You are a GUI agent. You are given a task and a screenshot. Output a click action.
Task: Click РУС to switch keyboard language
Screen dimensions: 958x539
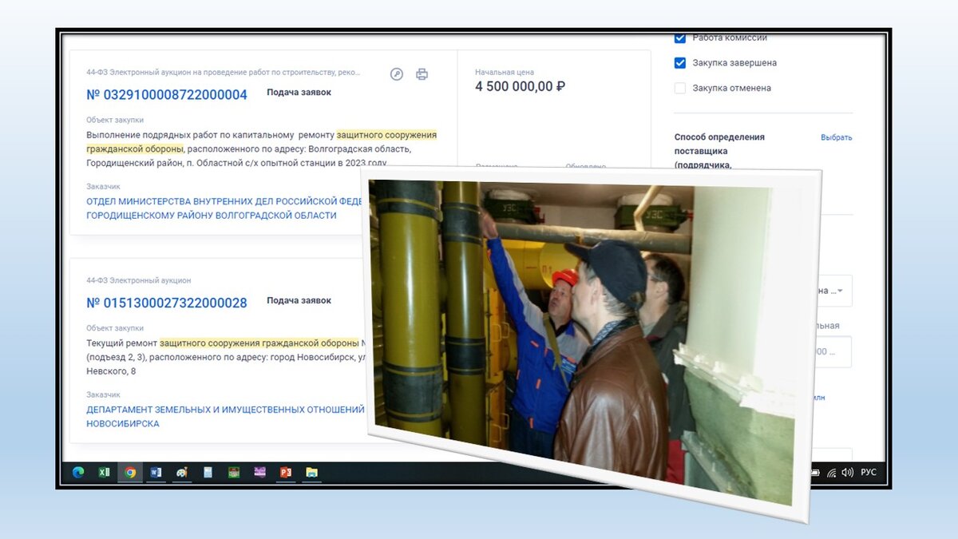pos(868,472)
